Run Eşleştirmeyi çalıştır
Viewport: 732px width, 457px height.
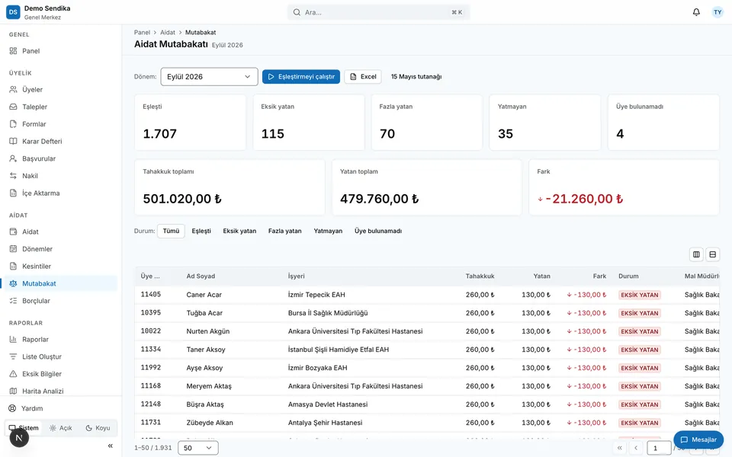pyautogui.click(x=301, y=77)
